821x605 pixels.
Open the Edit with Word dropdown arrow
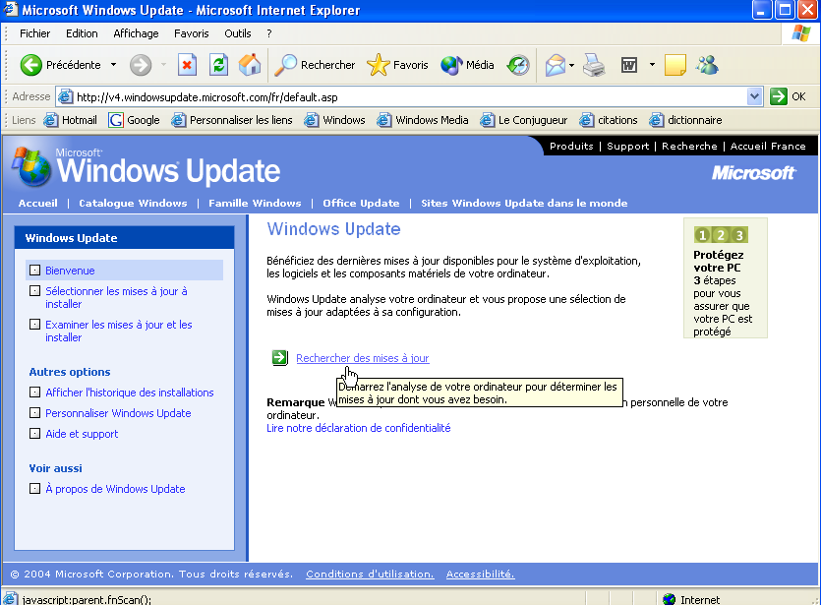click(x=652, y=65)
